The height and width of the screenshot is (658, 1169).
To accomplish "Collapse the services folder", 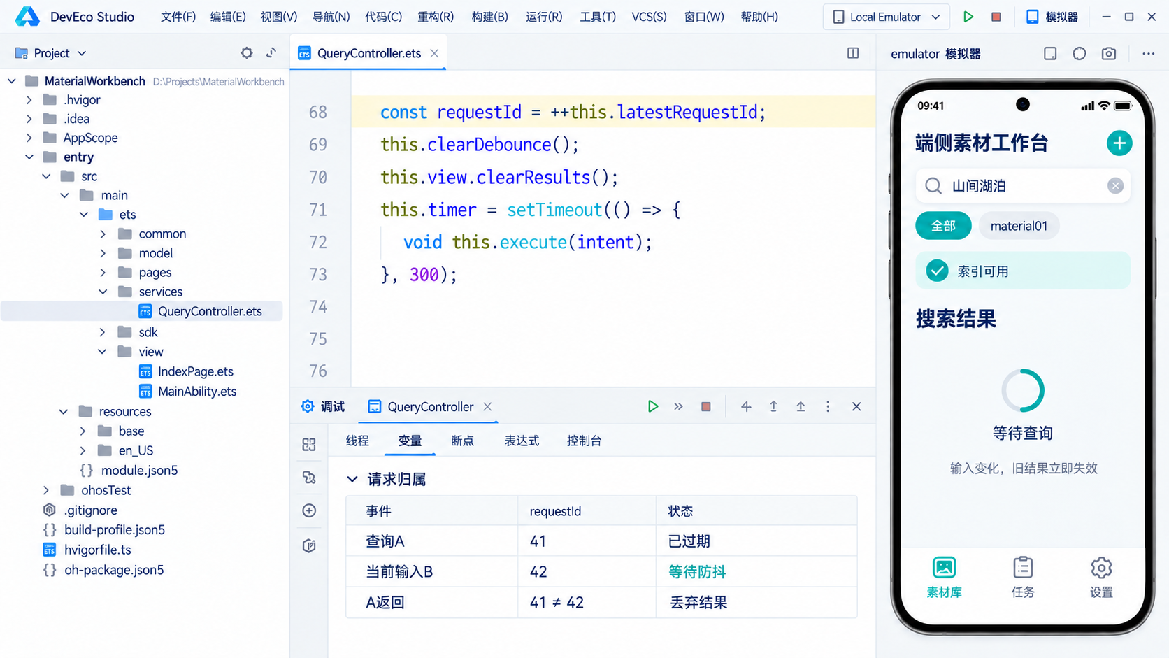I will pyautogui.click(x=103, y=292).
